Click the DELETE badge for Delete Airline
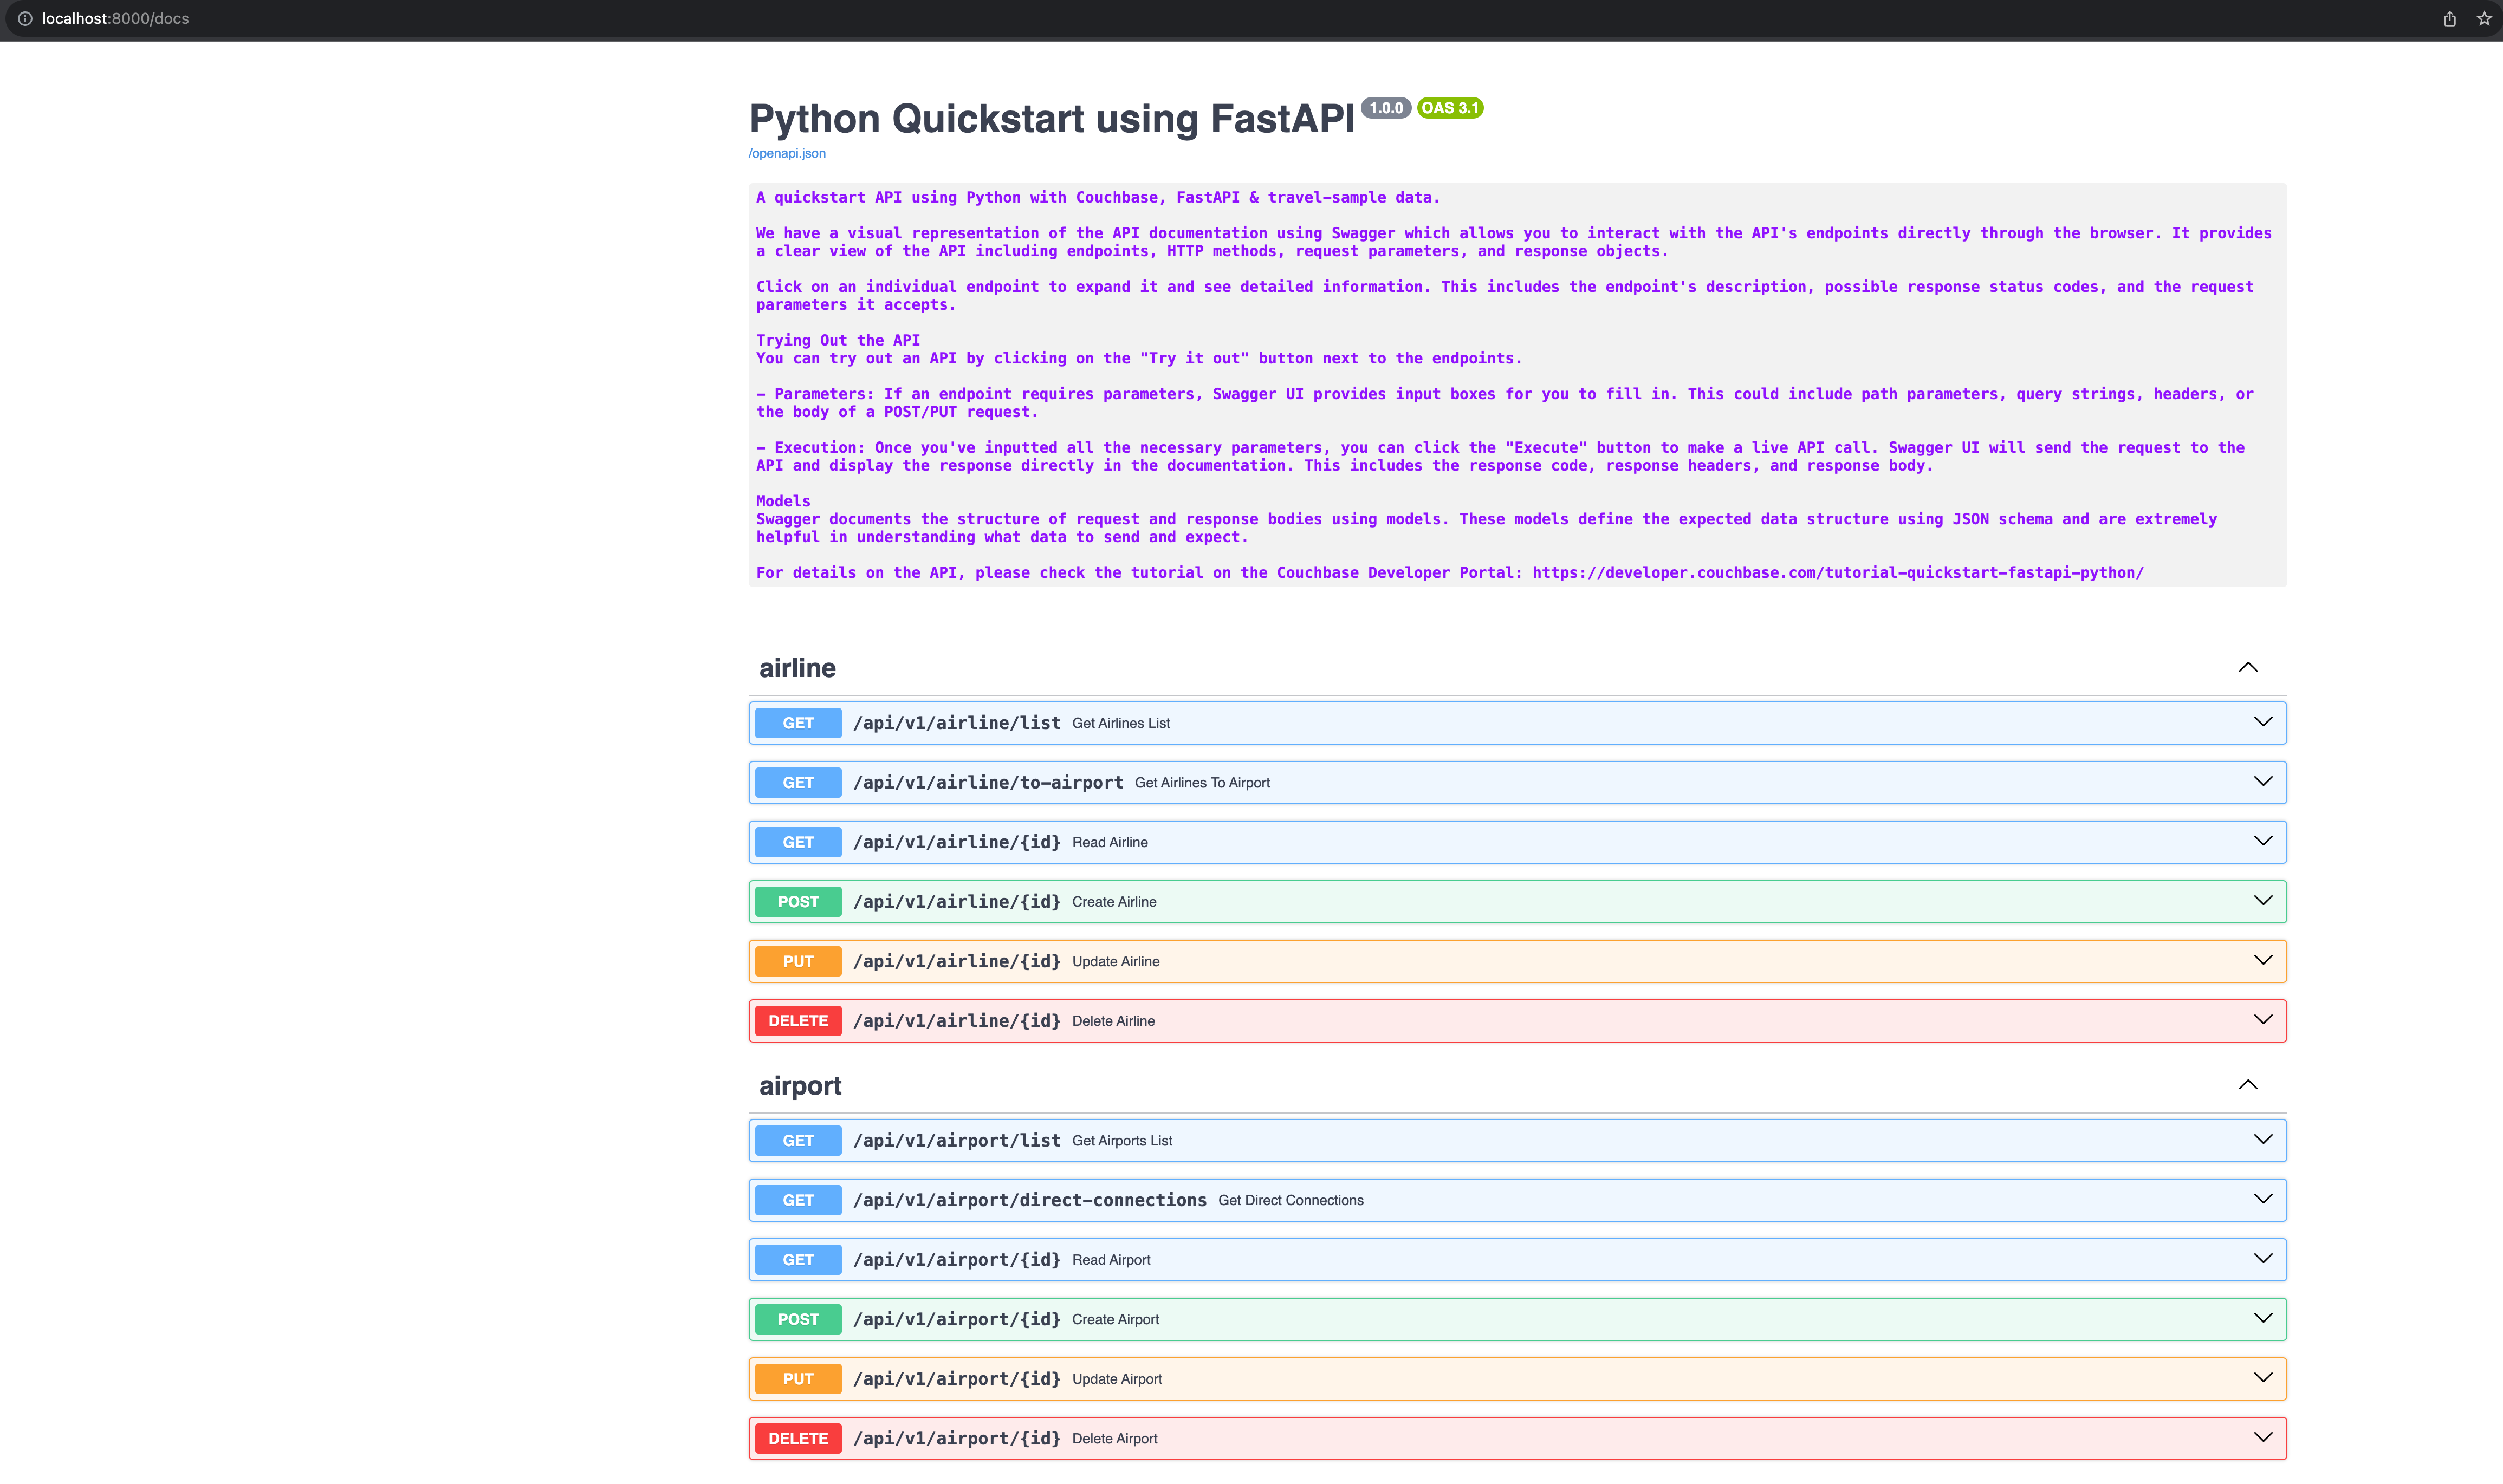2503x1484 pixels. [x=797, y=1020]
